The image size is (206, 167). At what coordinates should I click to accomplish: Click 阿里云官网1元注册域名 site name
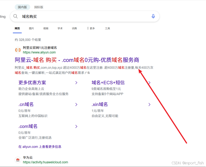pos(40,48)
